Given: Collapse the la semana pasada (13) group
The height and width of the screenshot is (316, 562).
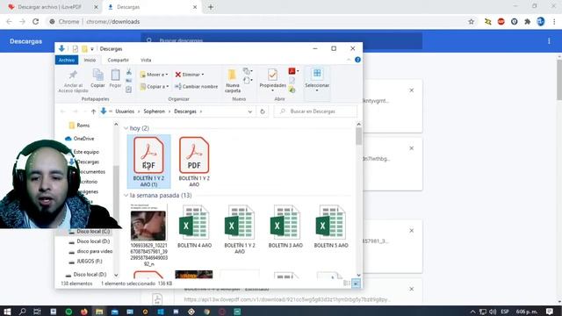Looking at the screenshot, I should [126, 196].
